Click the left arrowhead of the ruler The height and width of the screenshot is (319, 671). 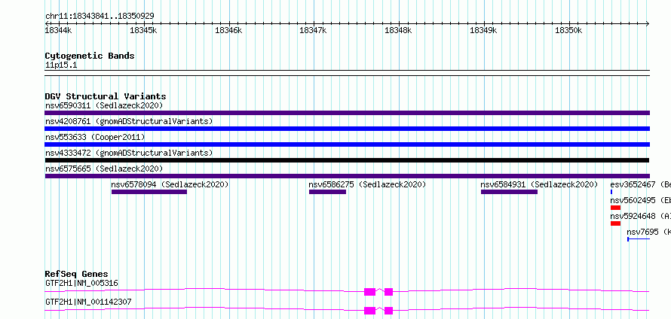tap(47, 23)
